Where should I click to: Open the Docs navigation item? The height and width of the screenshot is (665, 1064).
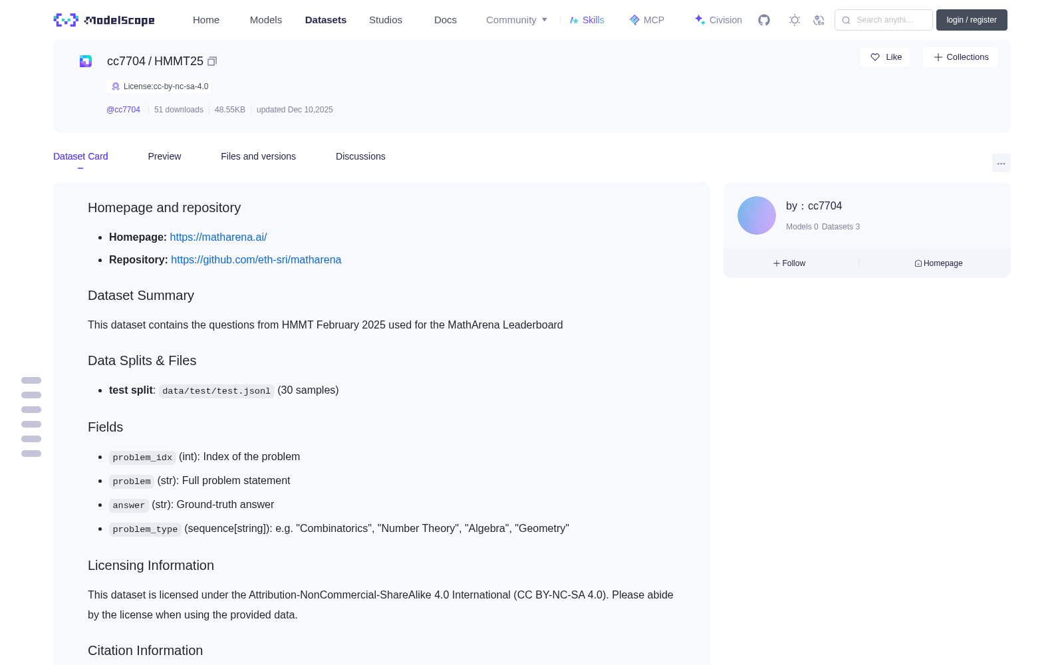point(446,20)
